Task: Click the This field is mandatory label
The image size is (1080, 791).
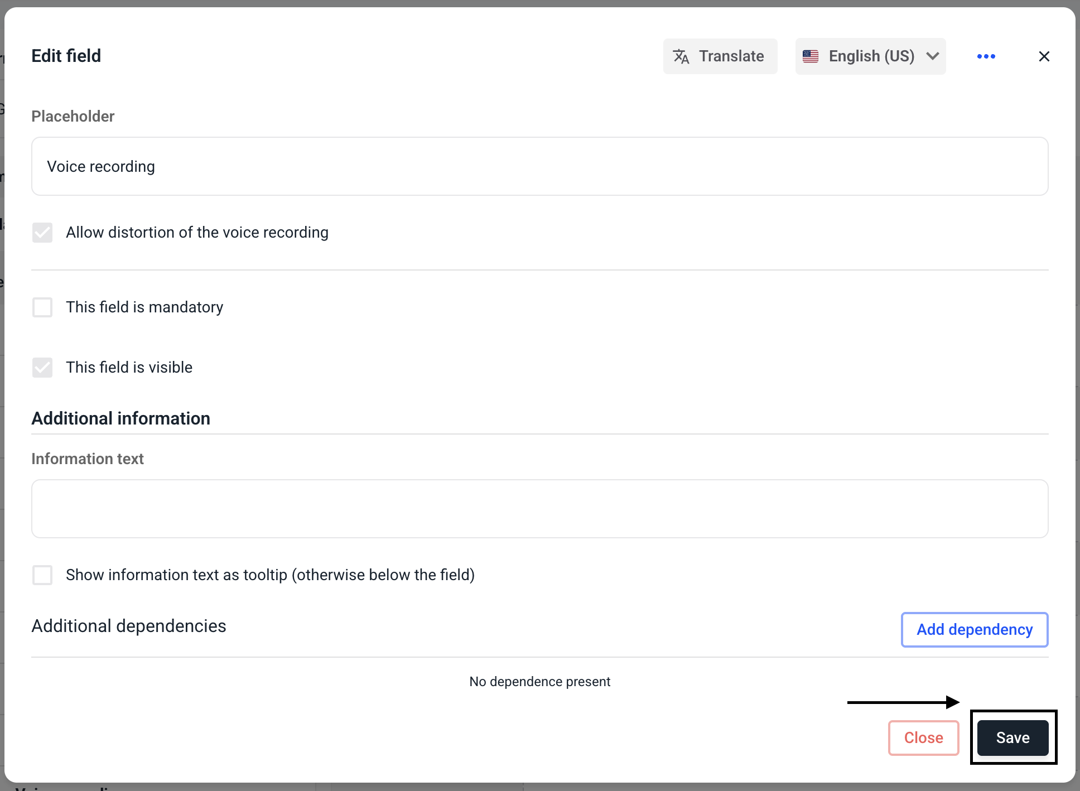Action: 144,307
